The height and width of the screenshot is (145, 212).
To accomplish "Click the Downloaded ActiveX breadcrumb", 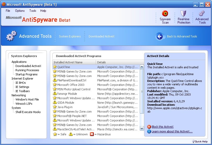I will click(101, 36).
